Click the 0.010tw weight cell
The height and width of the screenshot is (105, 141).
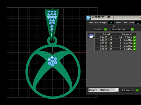128,43
